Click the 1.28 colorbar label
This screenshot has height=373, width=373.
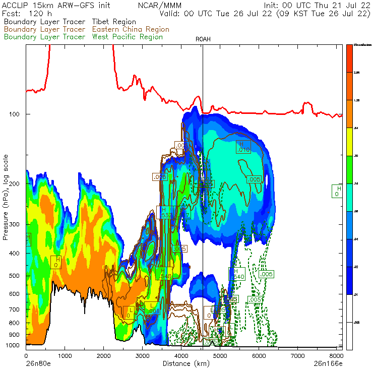click(356, 100)
